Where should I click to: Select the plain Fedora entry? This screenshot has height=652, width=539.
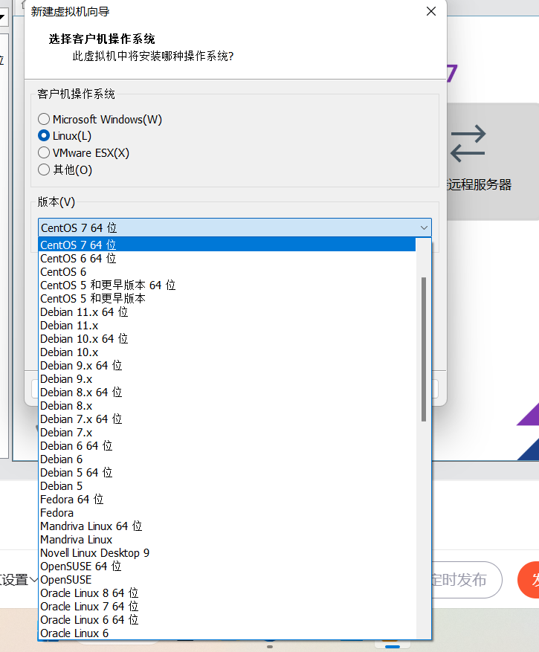pos(227,513)
